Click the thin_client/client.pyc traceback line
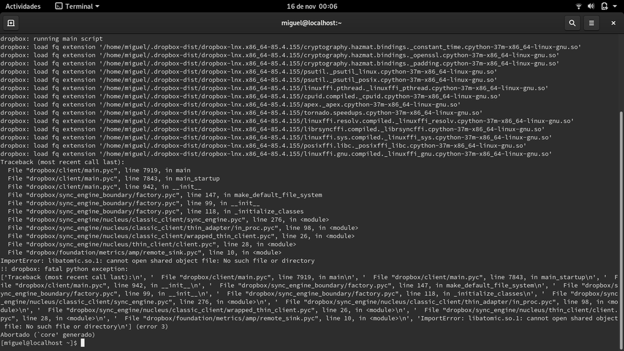Screen dimensions: 624x351 click(152, 244)
